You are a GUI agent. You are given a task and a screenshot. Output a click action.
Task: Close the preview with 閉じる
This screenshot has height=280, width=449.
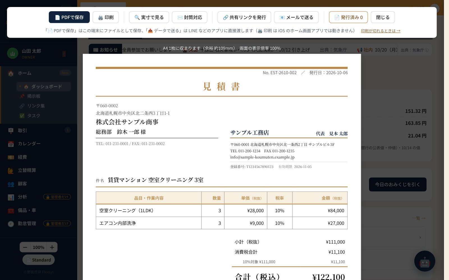pos(383,17)
